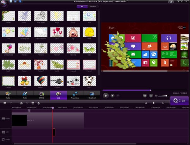Delete clip with trash icon
The height and width of the screenshot is (145, 190).
pyautogui.click(x=33, y=103)
